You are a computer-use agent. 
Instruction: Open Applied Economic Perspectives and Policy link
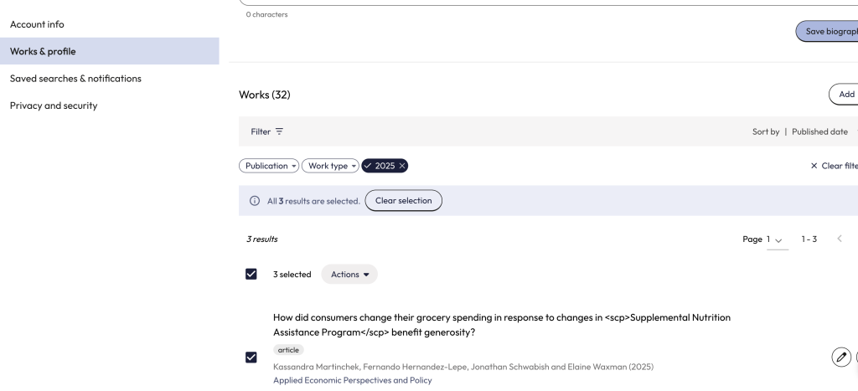click(x=352, y=380)
